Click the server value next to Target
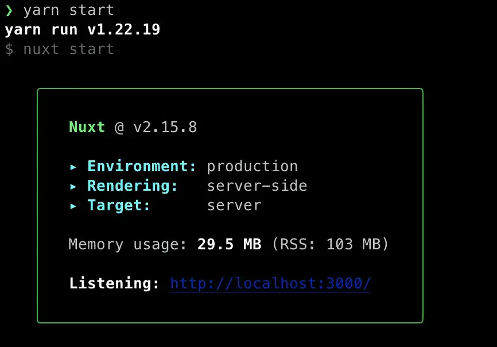The image size is (497, 347). pyautogui.click(x=234, y=206)
